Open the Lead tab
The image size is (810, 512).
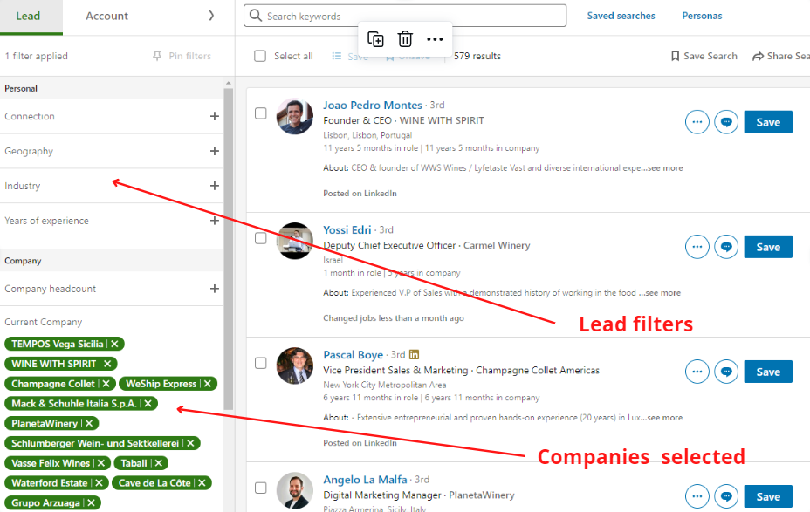click(x=28, y=16)
